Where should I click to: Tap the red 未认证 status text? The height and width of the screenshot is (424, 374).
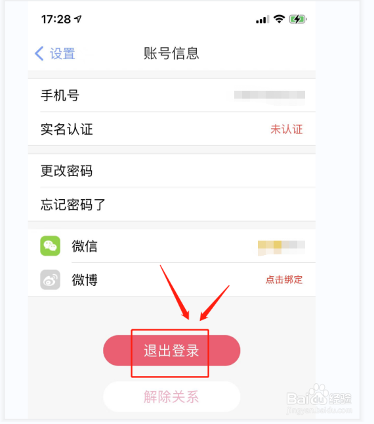tap(287, 130)
